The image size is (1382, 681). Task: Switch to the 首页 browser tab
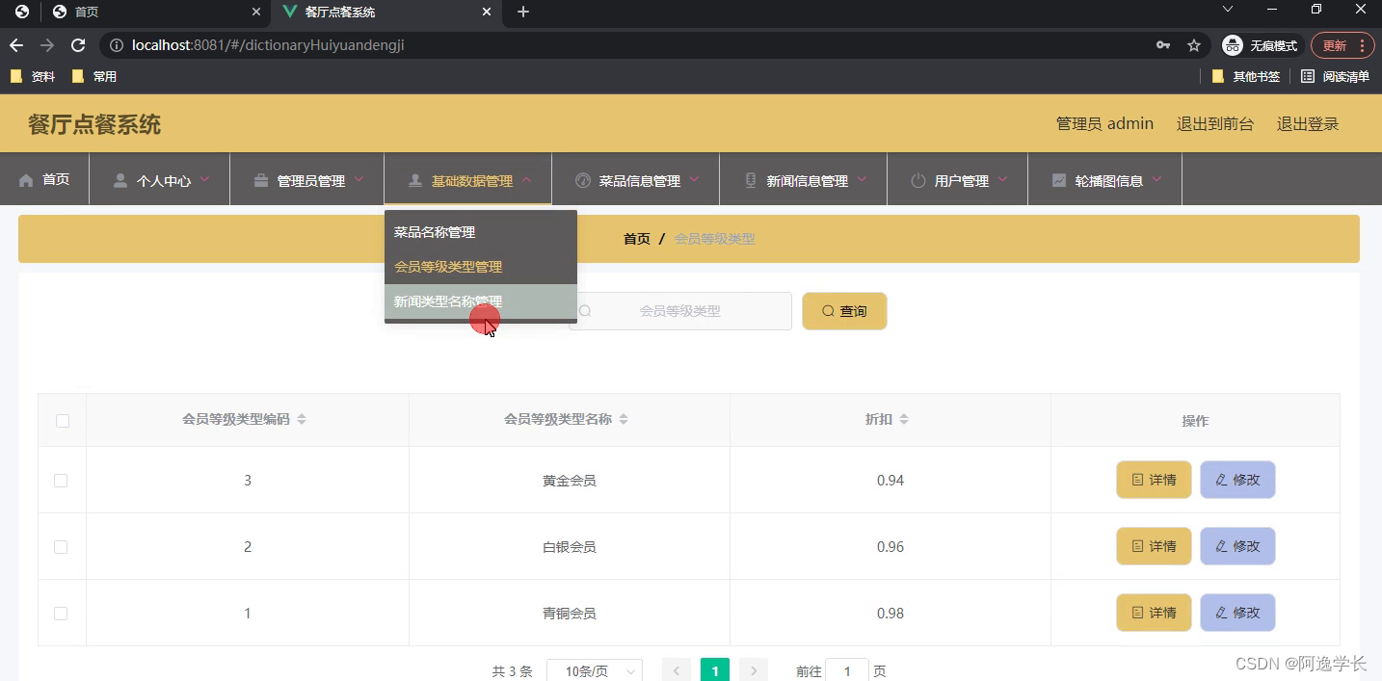[154, 13]
